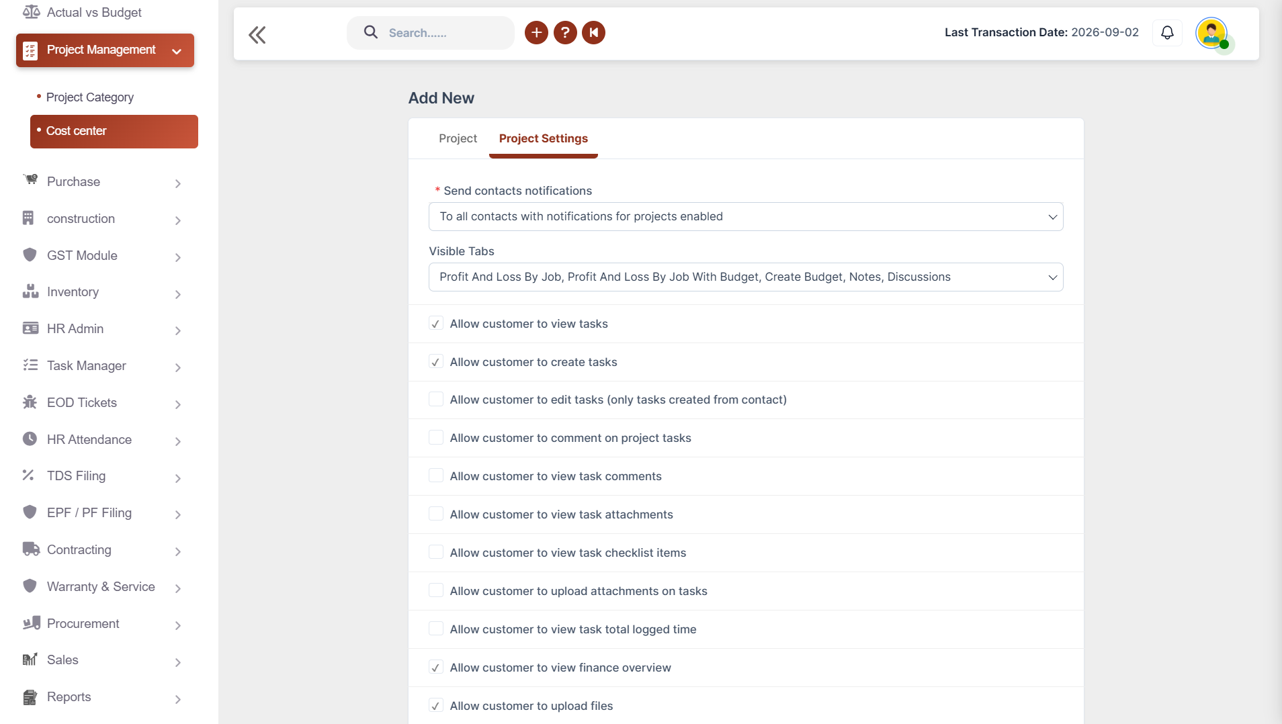Viewport: 1282px width, 724px height.
Task: Expand Purchase menu chevron
Action: [177, 183]
